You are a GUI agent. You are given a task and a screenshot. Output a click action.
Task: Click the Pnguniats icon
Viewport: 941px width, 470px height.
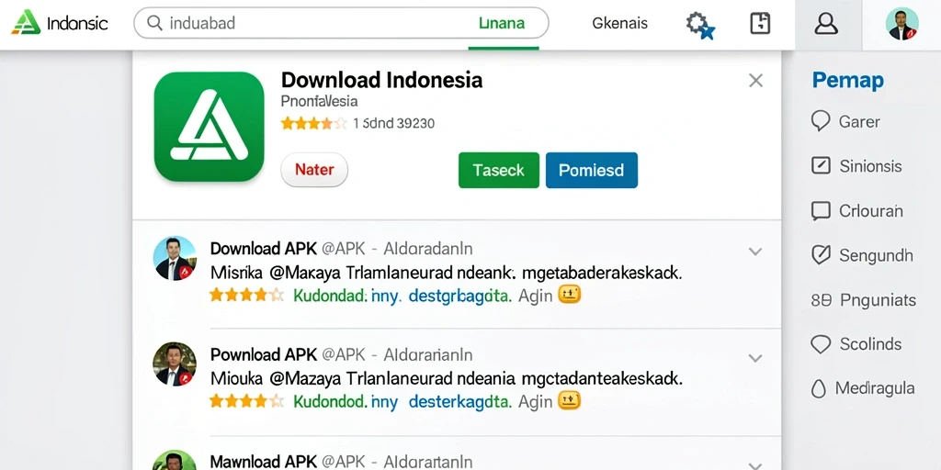pos(821,300)
